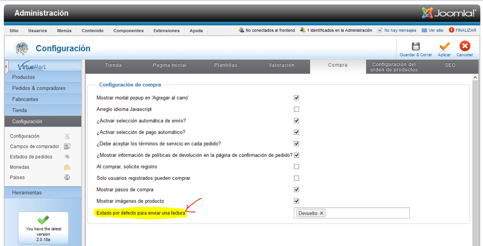Remove the Devuelto tag with its x
The height and width of the screenshot is (246, 483).
tap(321, 213)
